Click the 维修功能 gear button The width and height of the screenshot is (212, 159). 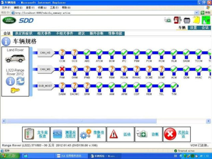(92, 134)
